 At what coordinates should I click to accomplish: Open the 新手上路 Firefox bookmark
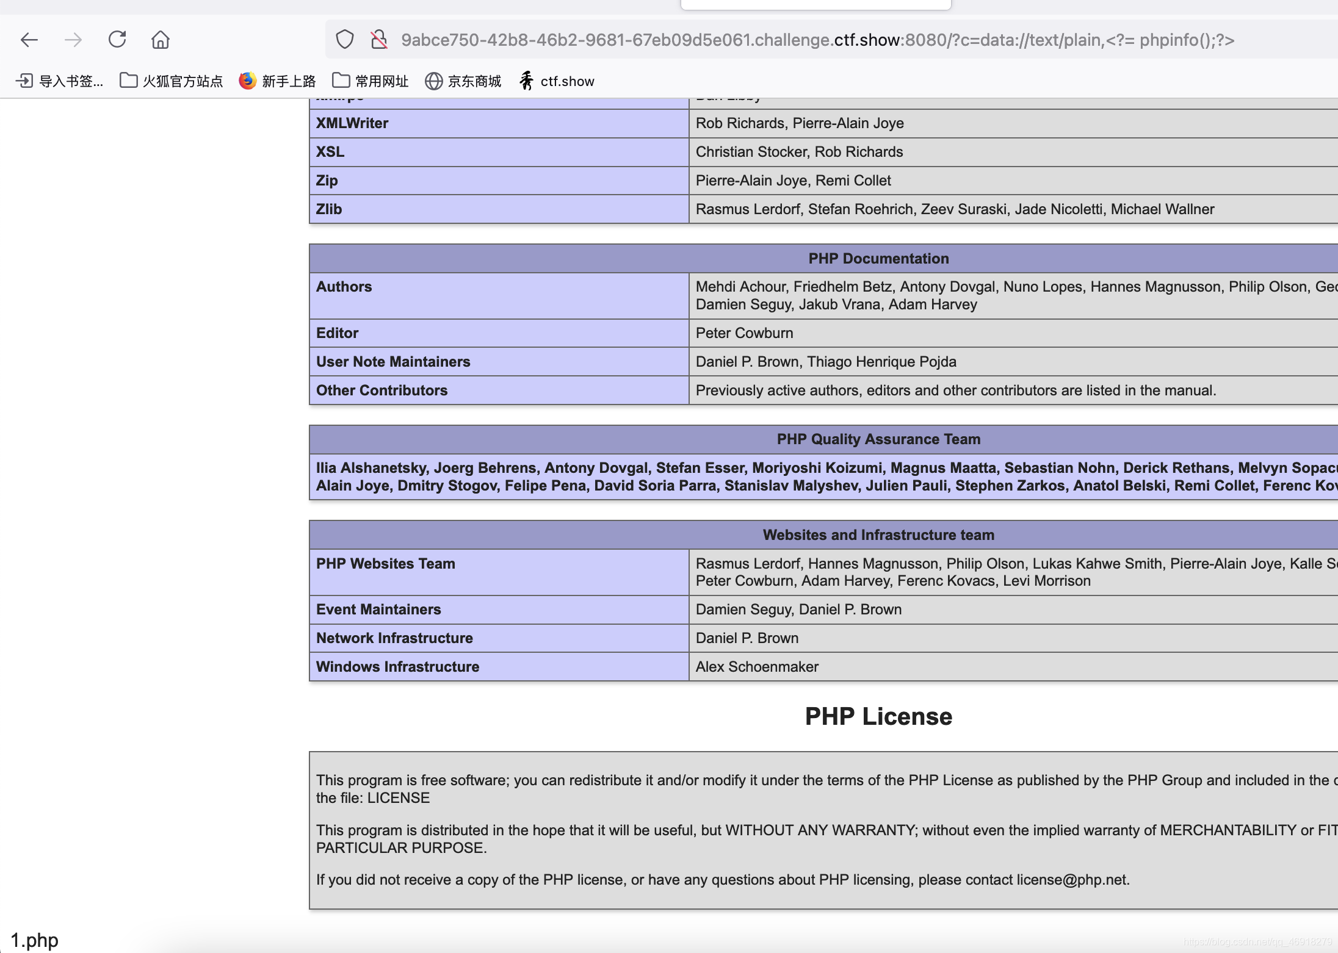pos(278,81)
